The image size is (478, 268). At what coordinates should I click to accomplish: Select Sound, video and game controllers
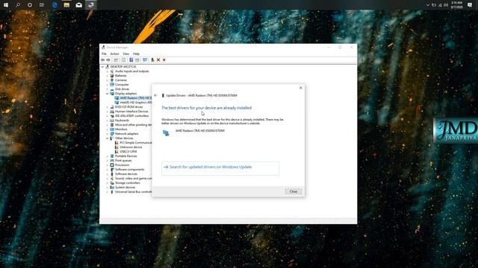[133, 179]
